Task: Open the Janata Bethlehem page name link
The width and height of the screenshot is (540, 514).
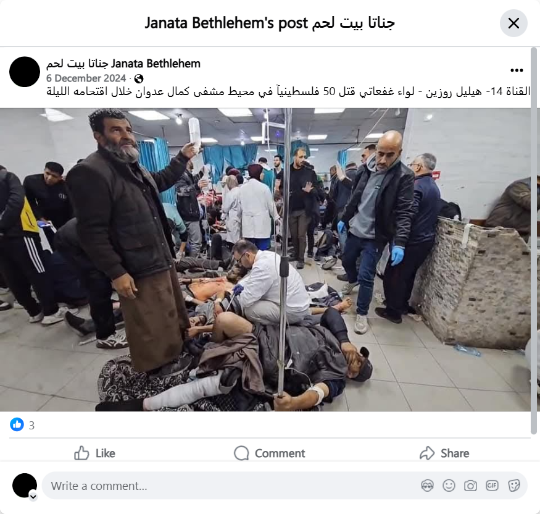Action: pyautogui.click(x=123, y=64)
